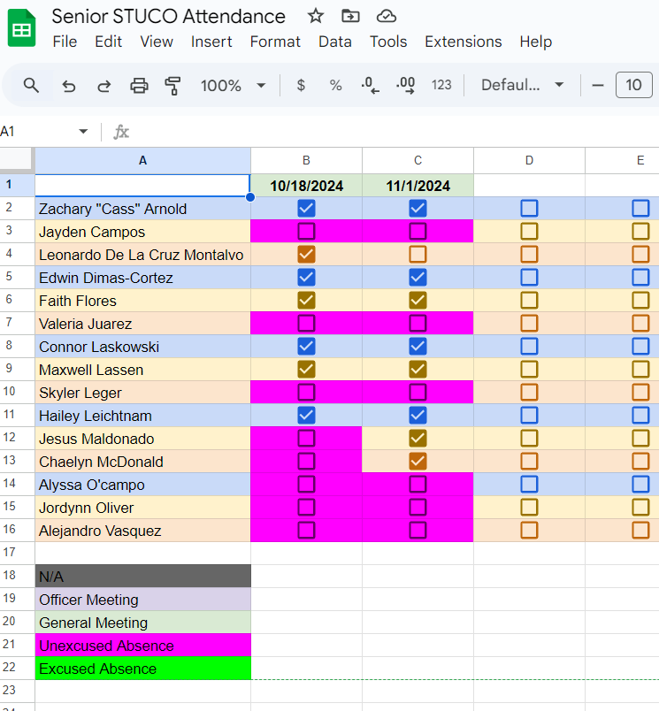Activate the paint format roller
The height and width of the screenshot is (711, 659).
click(172, 85)
